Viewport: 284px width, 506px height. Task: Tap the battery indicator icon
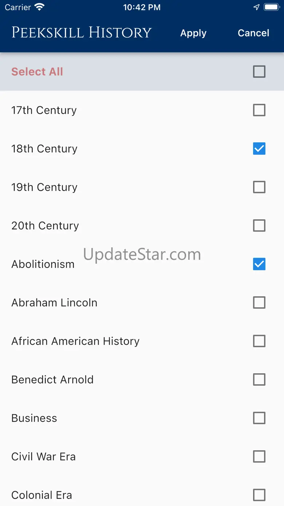click(x=271, y=7)
